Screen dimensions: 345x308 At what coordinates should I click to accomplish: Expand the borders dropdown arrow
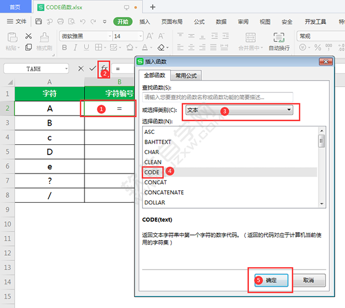click(105, 48)
